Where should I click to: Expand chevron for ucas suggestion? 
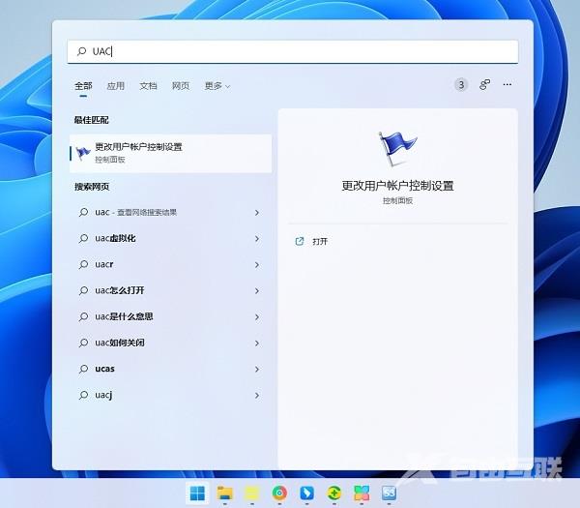coord(257,370)
